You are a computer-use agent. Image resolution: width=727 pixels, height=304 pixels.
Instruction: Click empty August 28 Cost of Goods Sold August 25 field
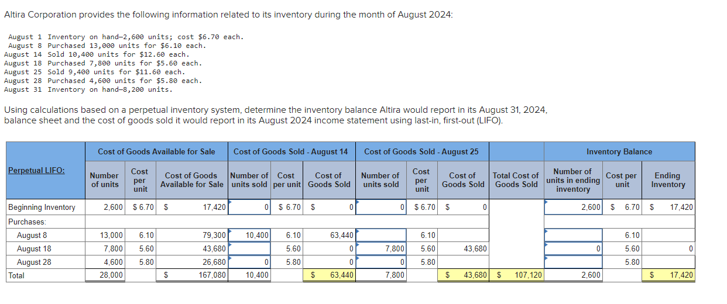point(464,262)
